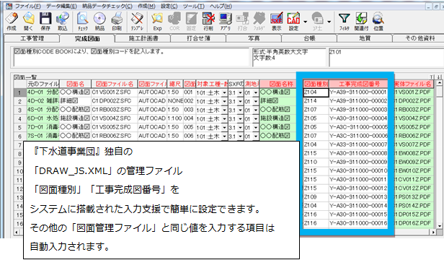Expand the arrow beside the コア土 icon
The height and width of the screenshot is (260, 444).
pyautogui.click(x=329, y=22)
